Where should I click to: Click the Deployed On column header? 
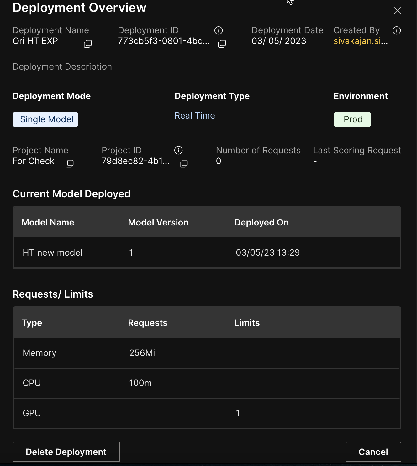click(x=261, y=222)
